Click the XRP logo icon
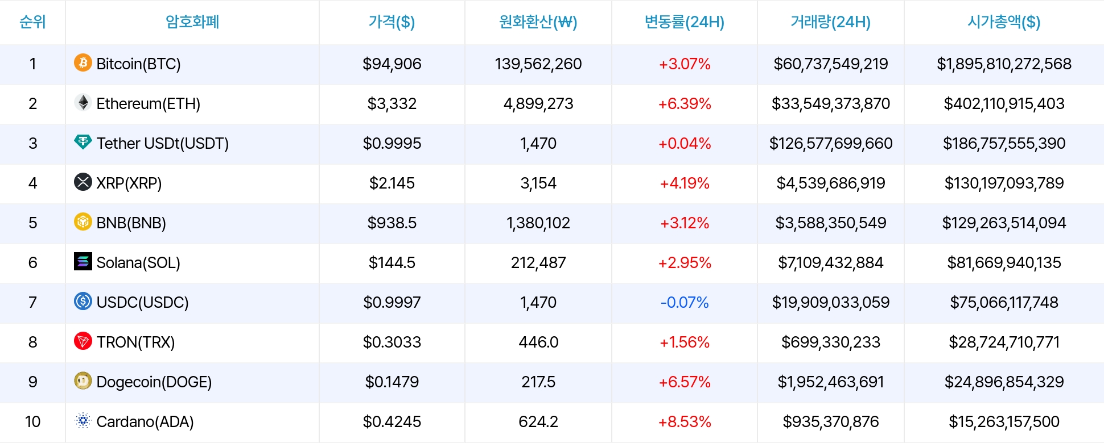1104x443 pixels. (83, 182)
